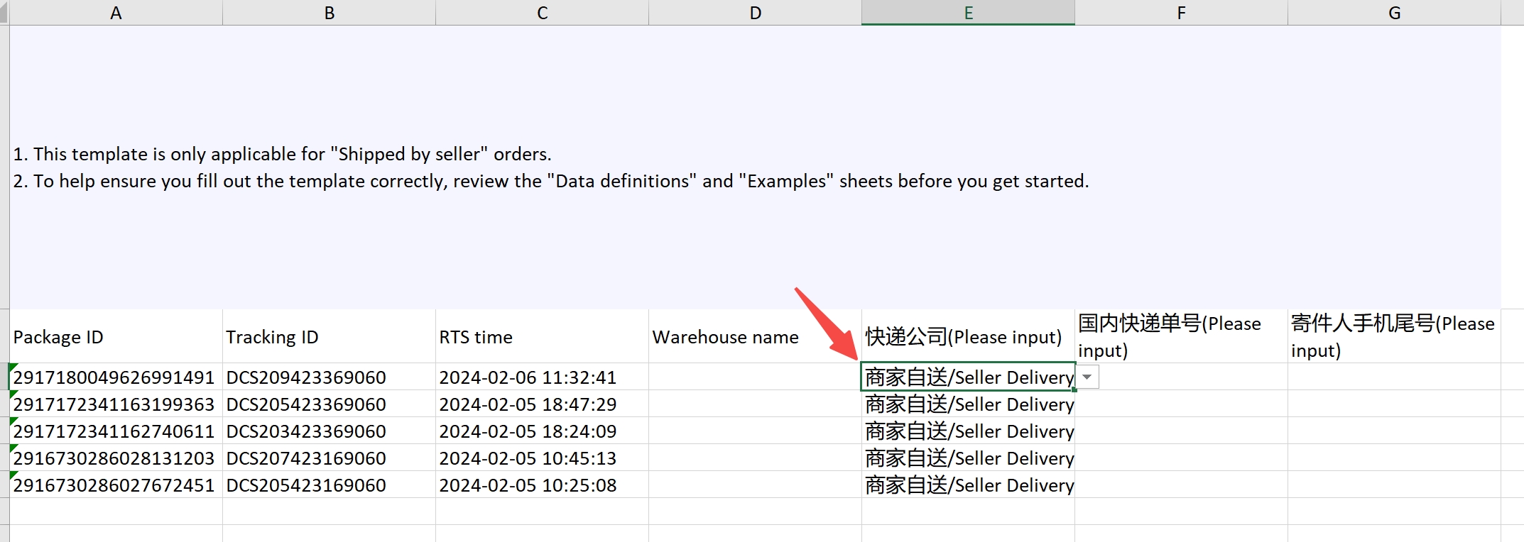Click the Tracking ID header cell
This screenshot has height=542, width=1524.
tap(329, 337)
